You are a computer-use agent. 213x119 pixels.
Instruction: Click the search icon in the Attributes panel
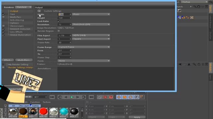[194, 64]
